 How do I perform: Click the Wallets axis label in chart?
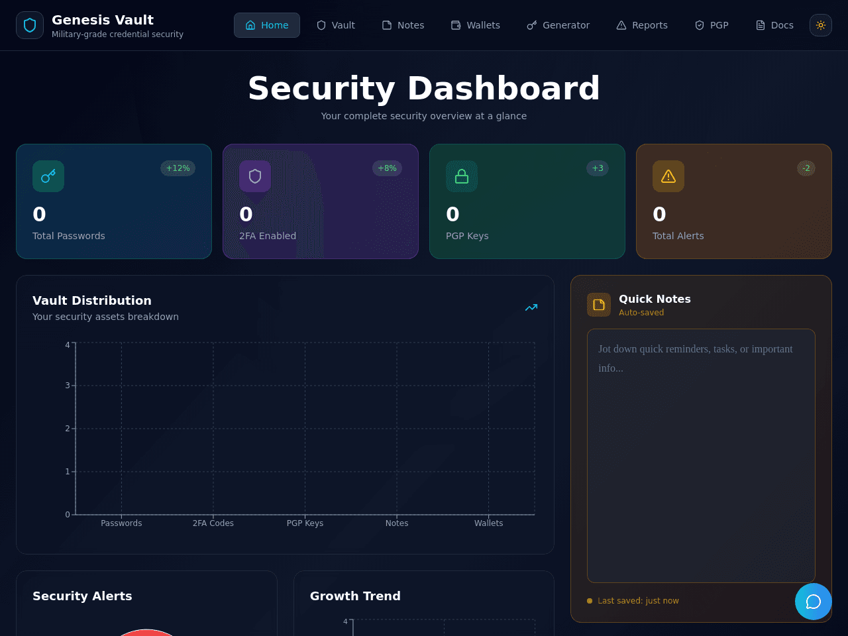(x=489, y=523)
